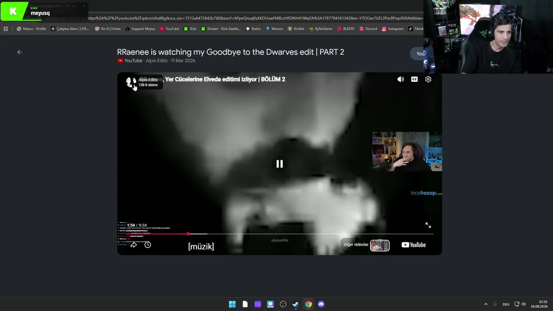553x311 pixels.
Task: Pause the video with the center pause button
Action: coord(280,164)
